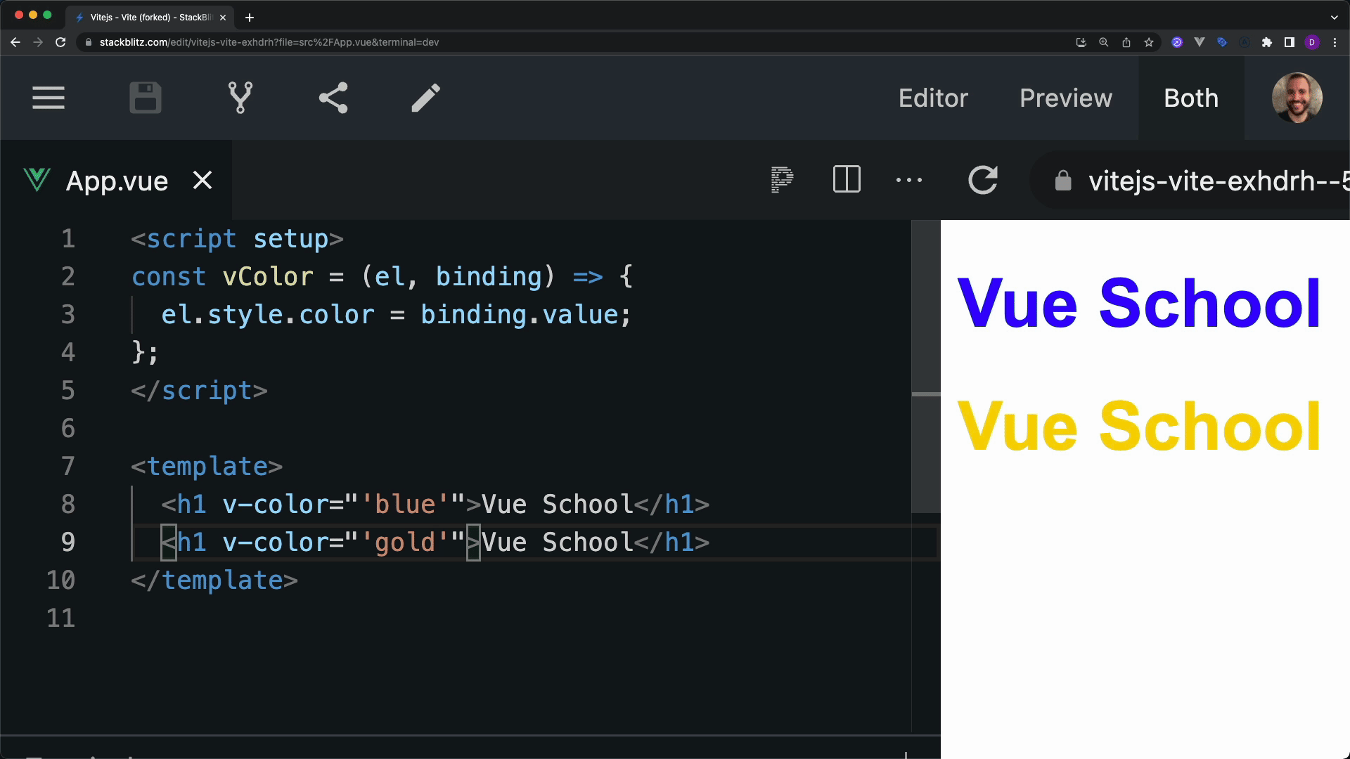Screen dimensions: 1350x759
Task: Click the vColor identifier on line 2
Action: tap(268, 277)
